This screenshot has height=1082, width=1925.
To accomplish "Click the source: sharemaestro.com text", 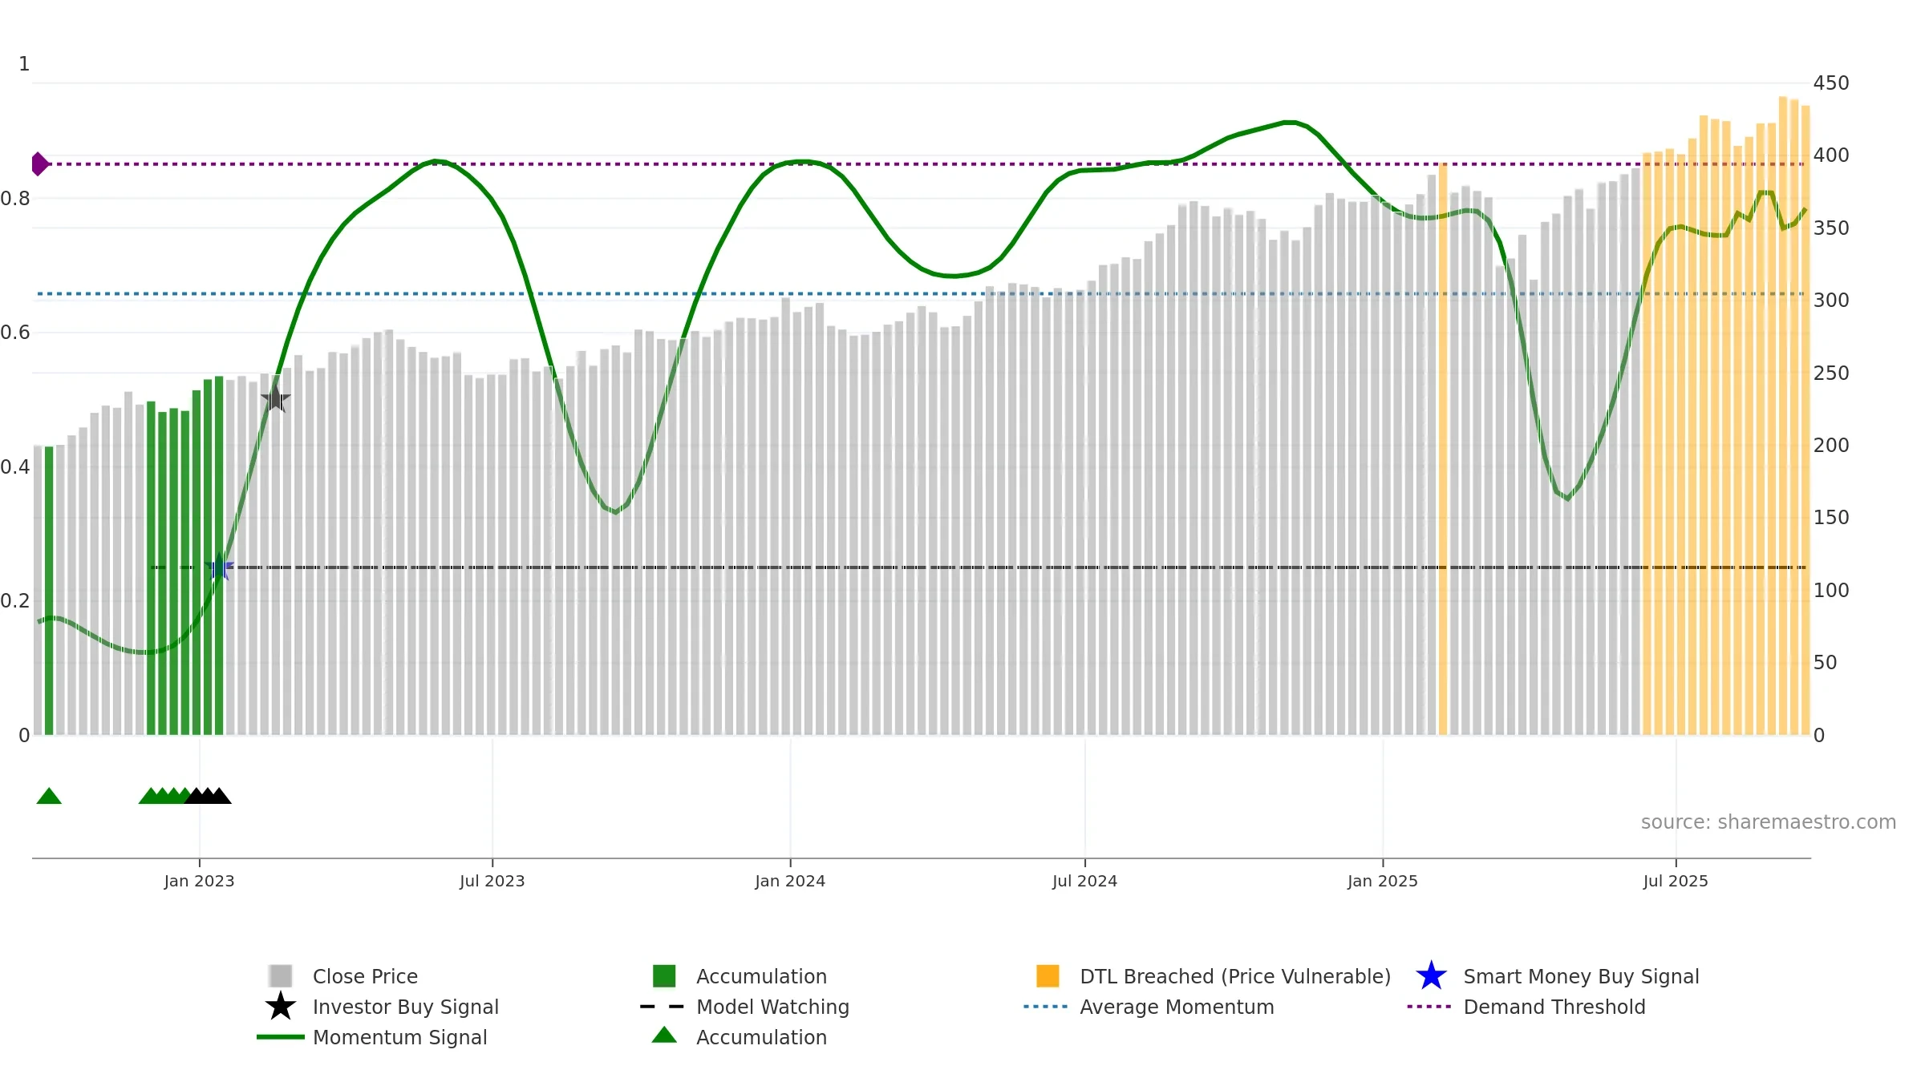I will click(1769, 822).
